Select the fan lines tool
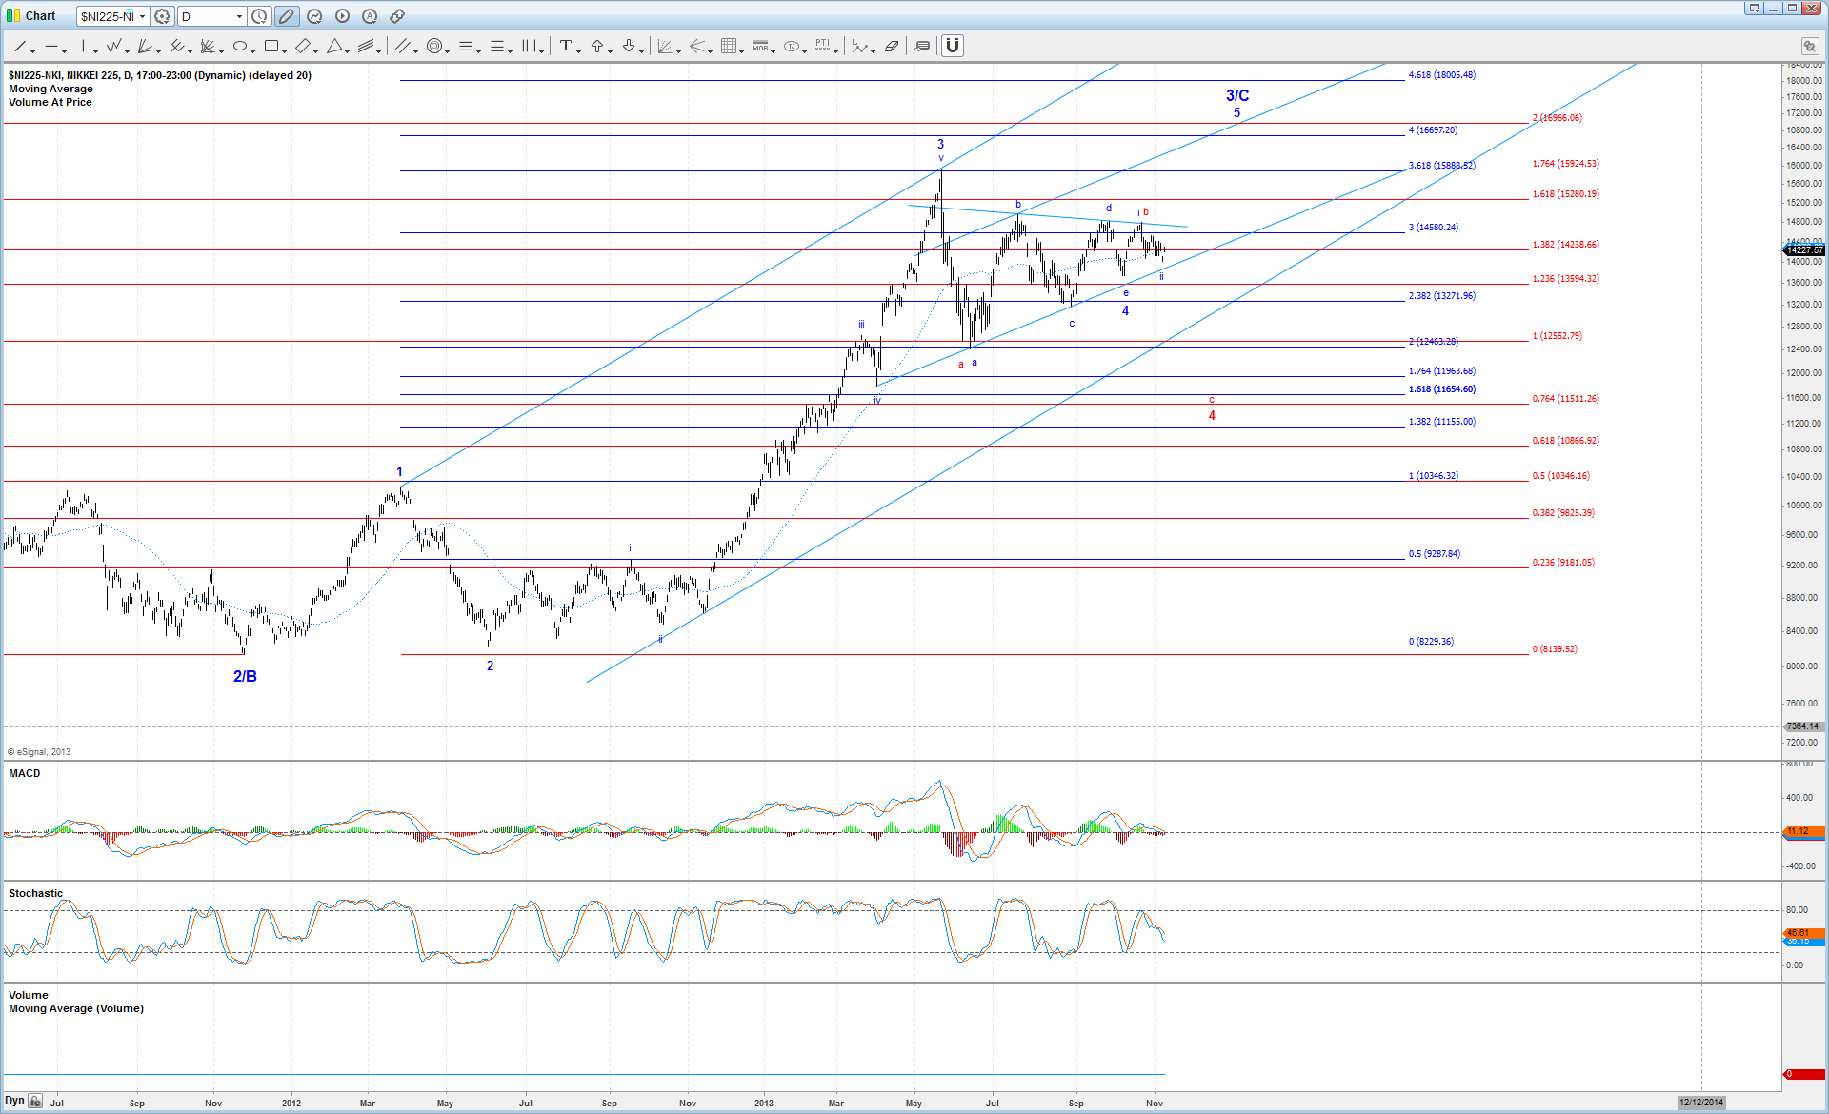This screenshot has width=1829, height=1114. [x=145, y=46]
